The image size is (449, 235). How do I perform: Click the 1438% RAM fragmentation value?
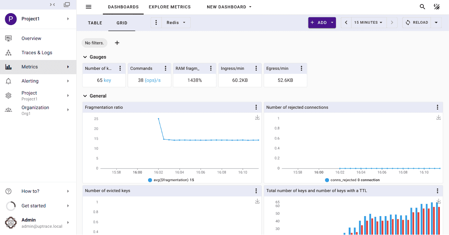[x=195, y=80]
